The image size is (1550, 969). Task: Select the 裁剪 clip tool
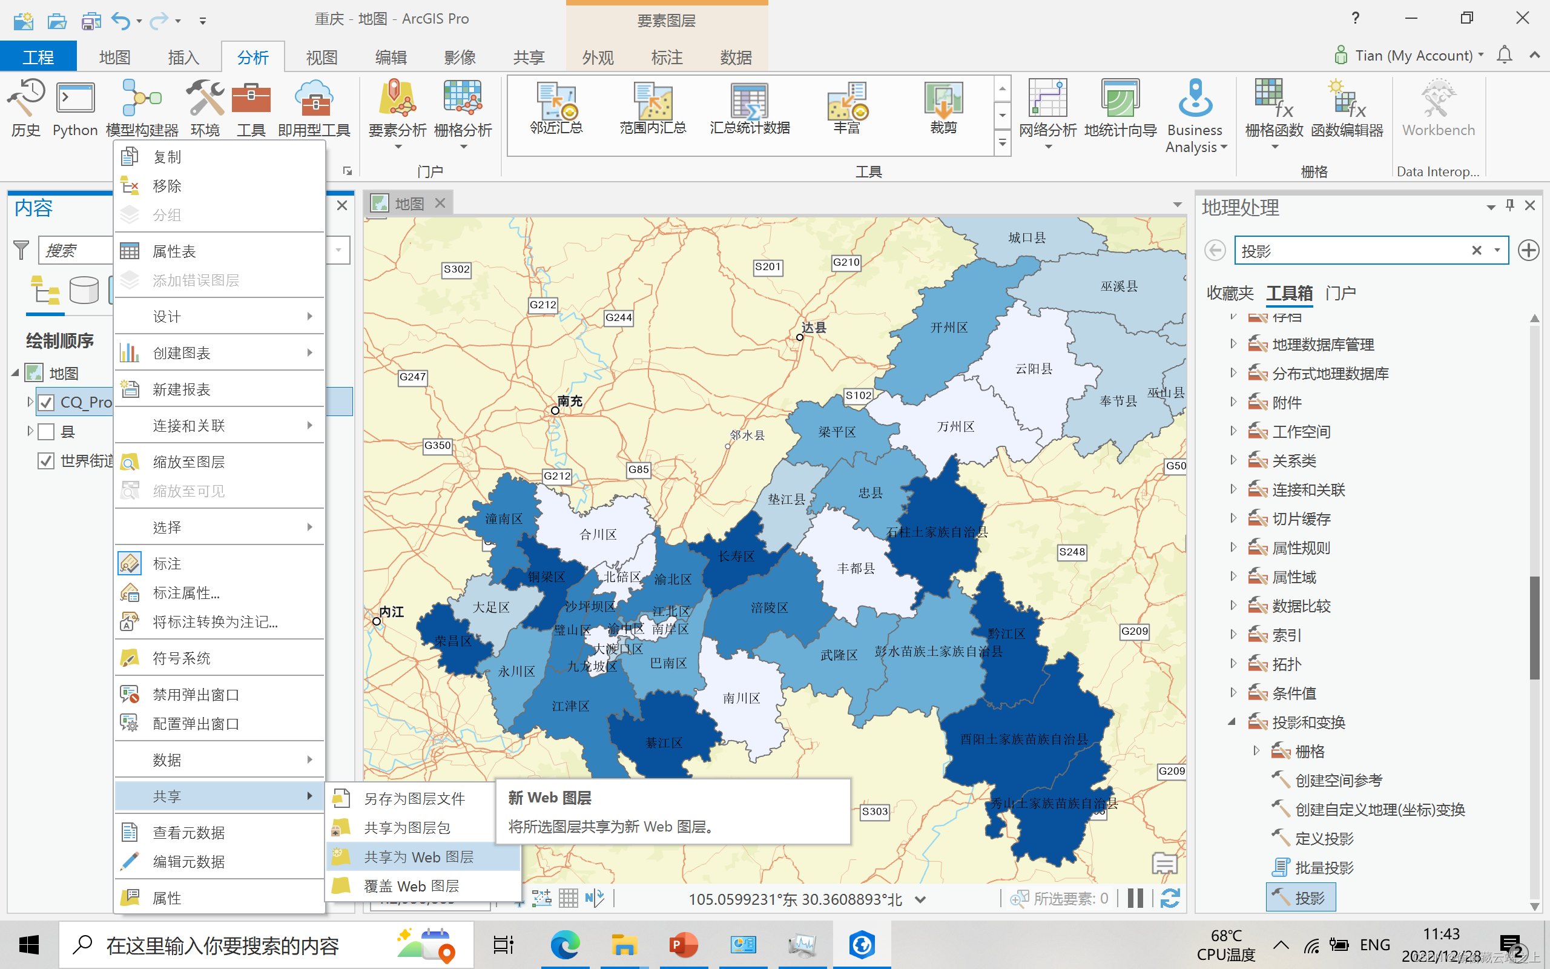pyautogui.click(x=942, y=112)
